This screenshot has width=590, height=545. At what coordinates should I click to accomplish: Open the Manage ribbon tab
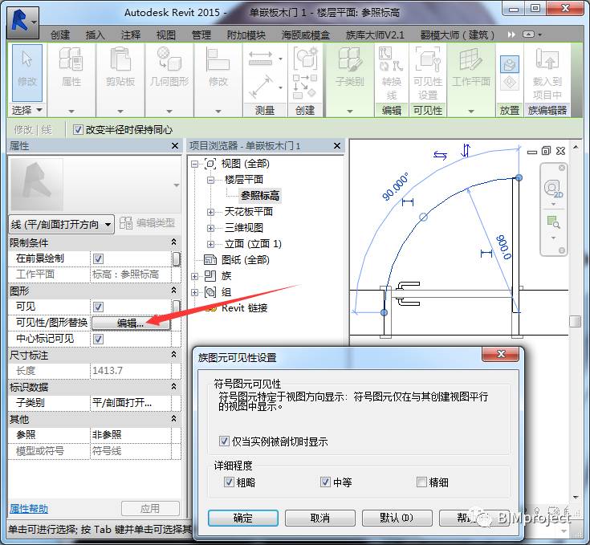pyautogui.click(x=201, y=35)
